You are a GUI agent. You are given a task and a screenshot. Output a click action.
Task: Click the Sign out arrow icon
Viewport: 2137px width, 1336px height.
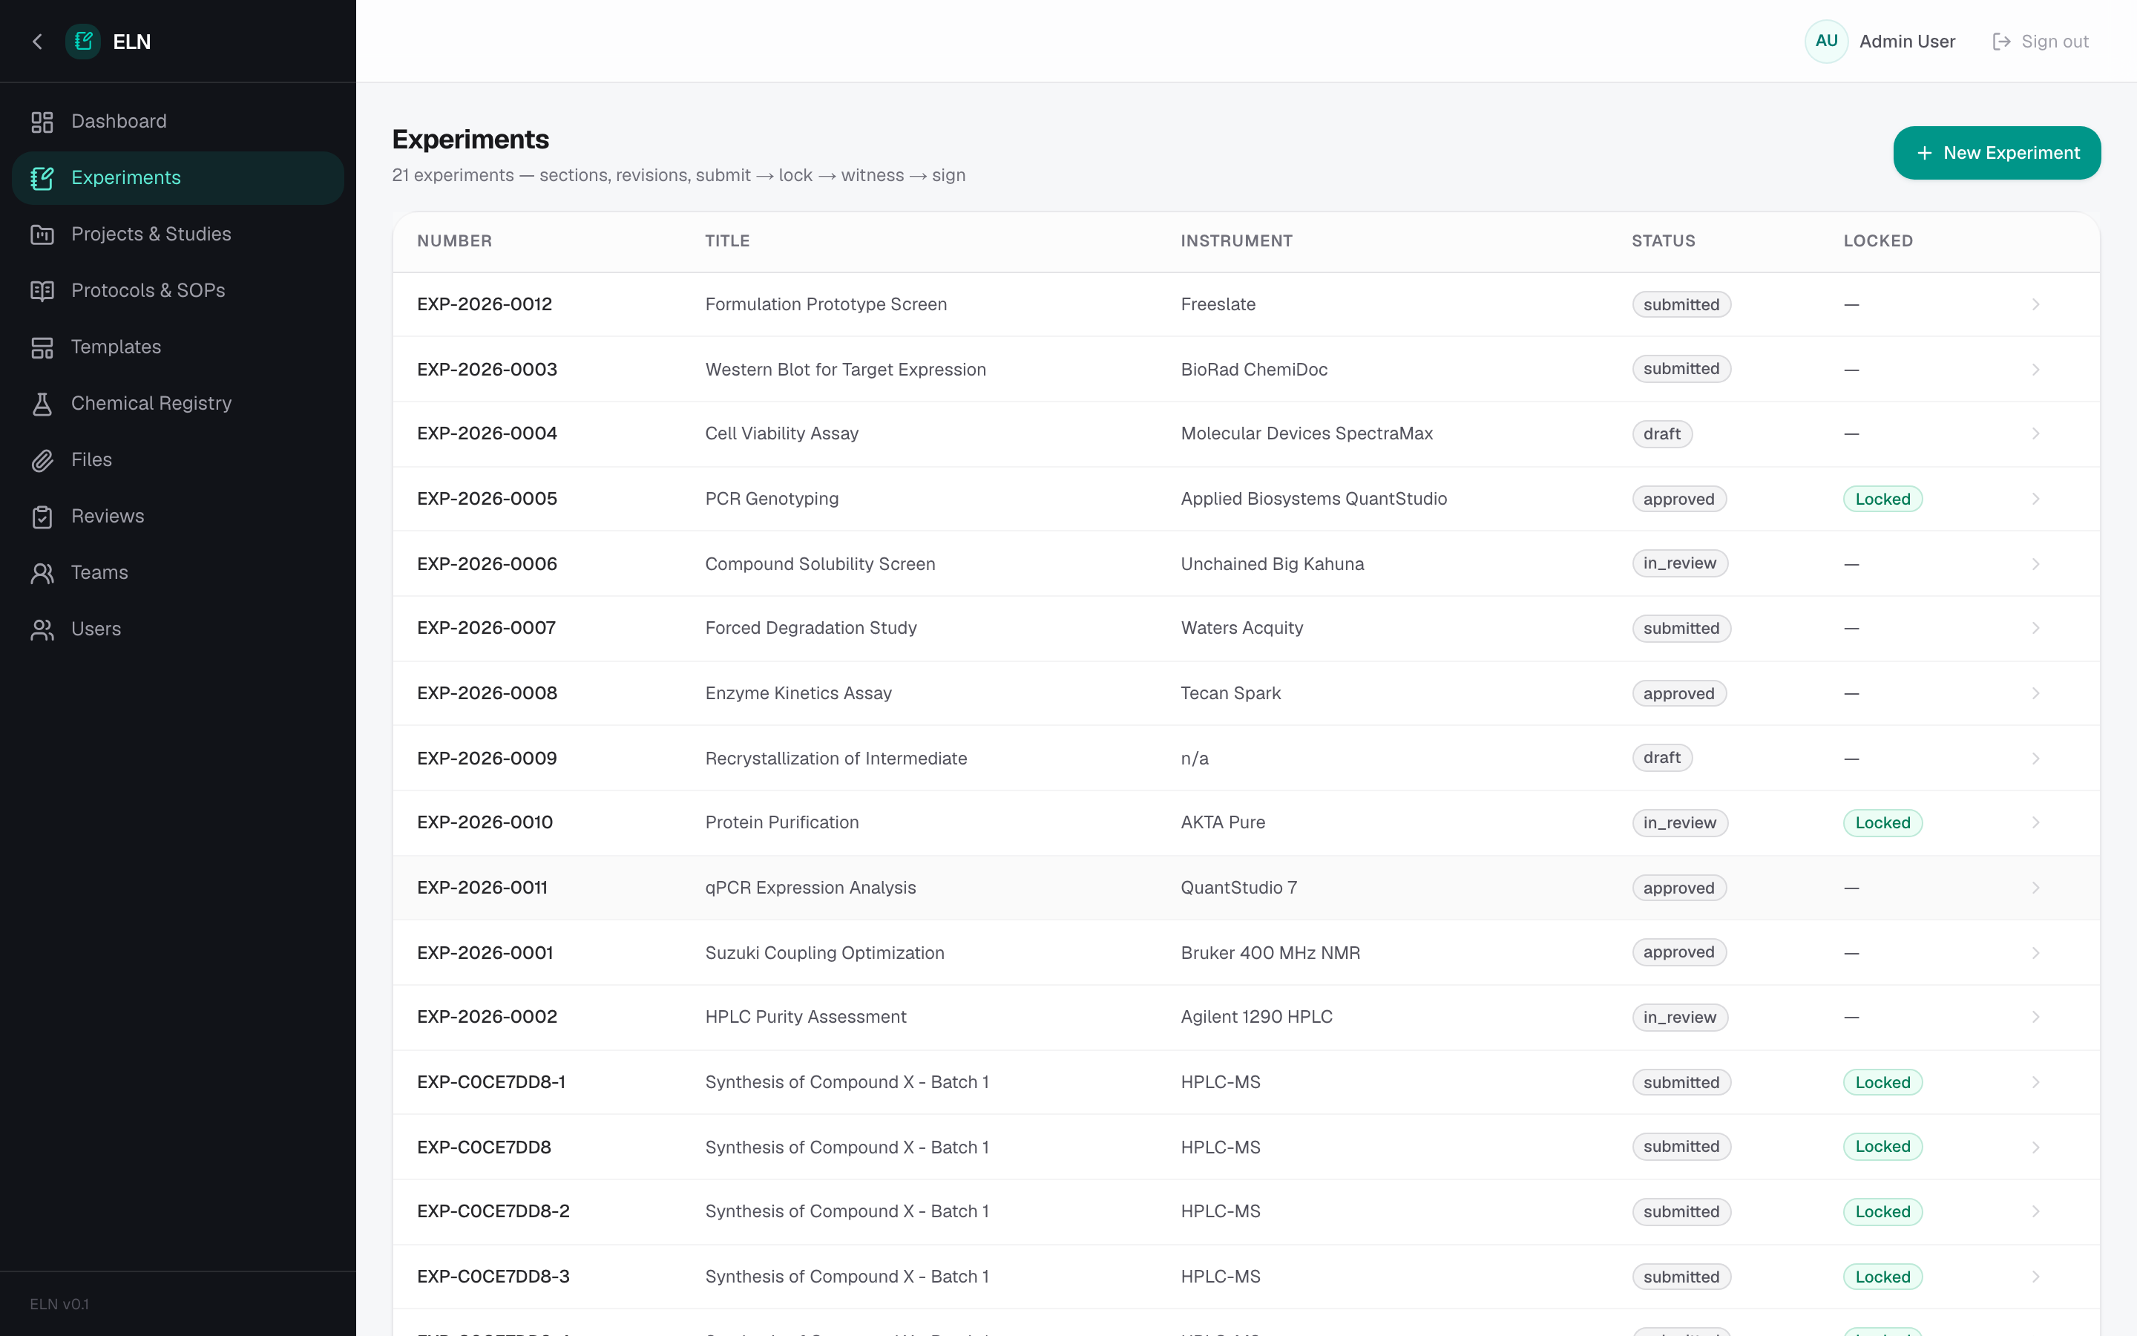click(x=2001, y=42)
